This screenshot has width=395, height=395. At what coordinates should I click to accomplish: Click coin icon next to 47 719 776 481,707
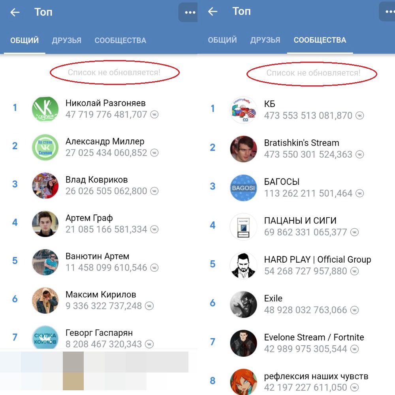(154, 115)
